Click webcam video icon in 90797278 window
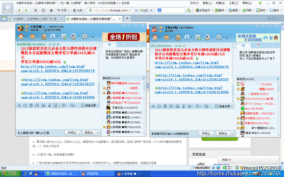The width and height of the screenshot is (284, 177). [x=74, y=37]
